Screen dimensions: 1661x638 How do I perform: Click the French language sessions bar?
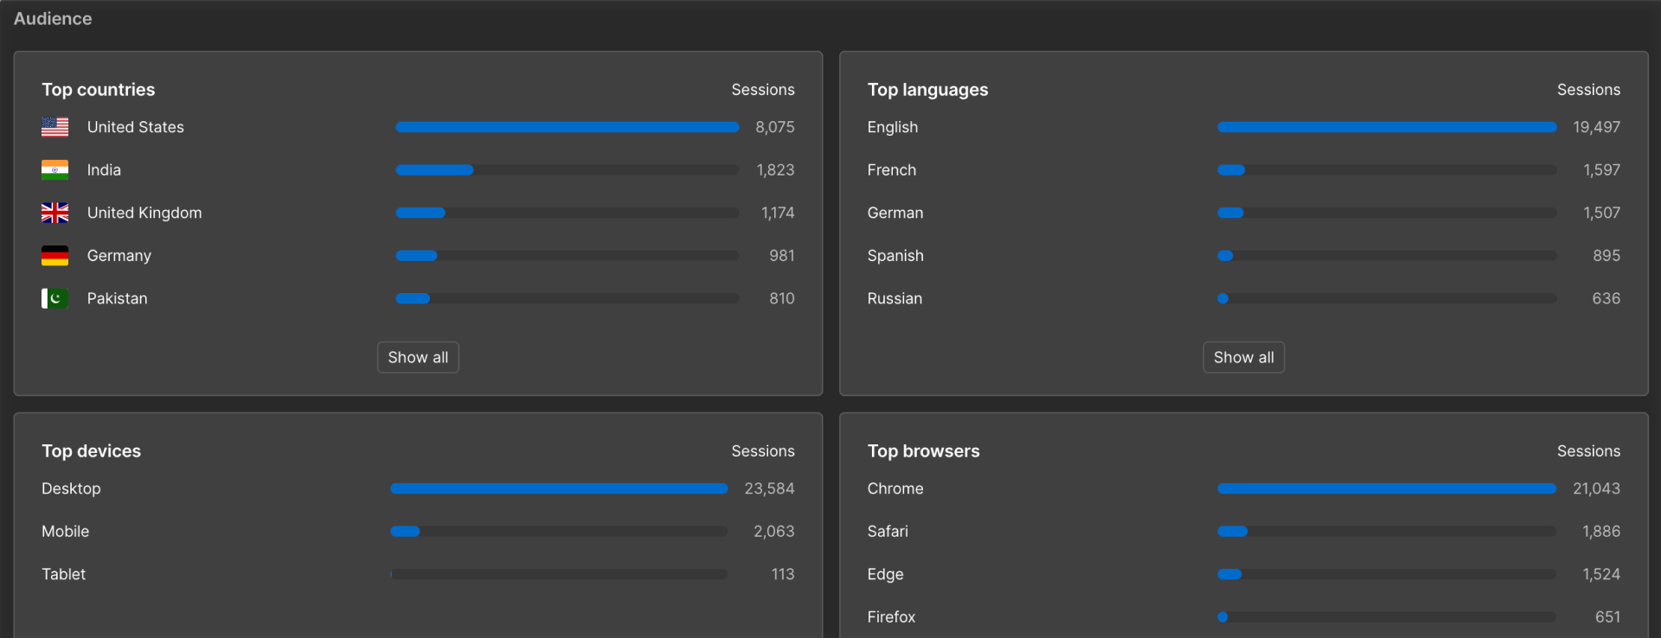click(x=1387, y=170)
